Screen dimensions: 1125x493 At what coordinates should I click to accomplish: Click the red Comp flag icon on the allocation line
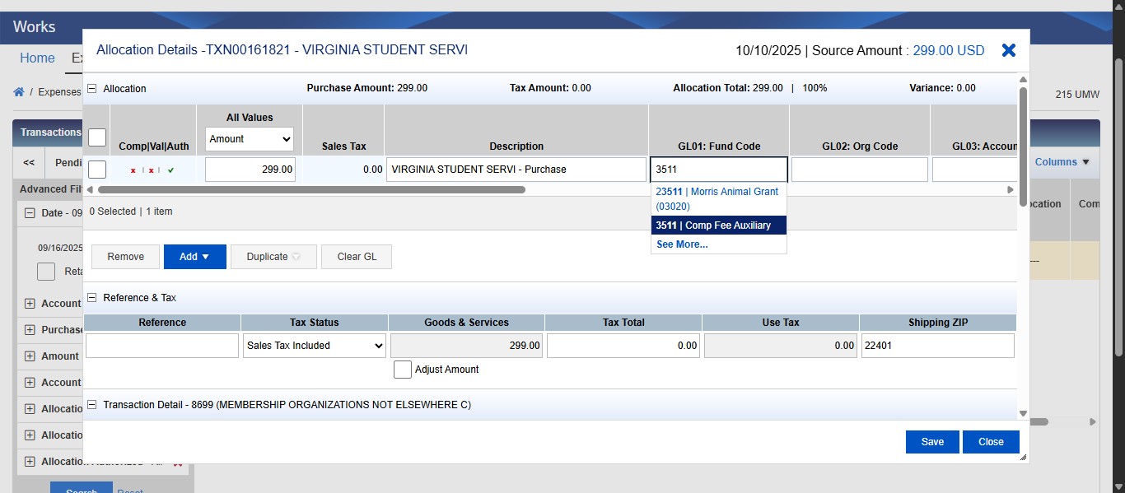(133, 170)
